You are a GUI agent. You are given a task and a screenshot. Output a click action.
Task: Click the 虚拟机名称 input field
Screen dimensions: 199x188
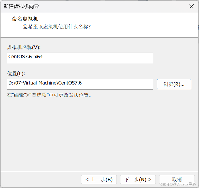coord(80,58)
